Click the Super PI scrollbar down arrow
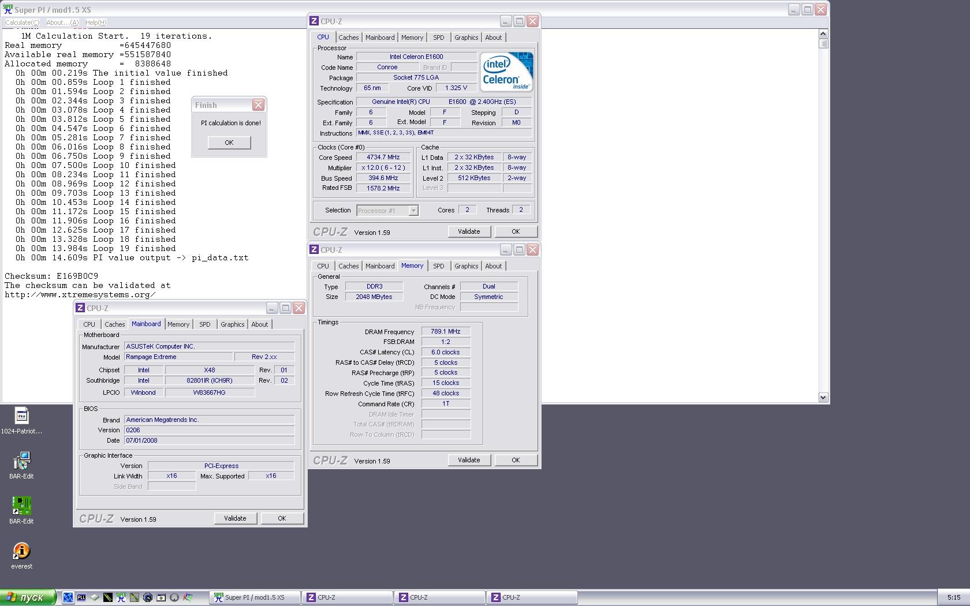The width and height of the screenshot is (970, 606). click(x=823, y=398)
